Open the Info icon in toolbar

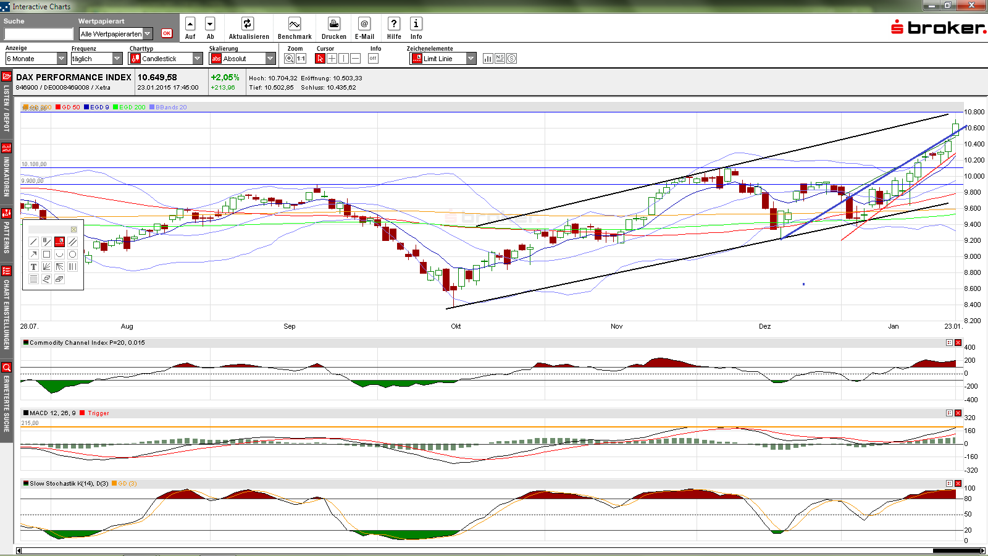click(416, 24)
